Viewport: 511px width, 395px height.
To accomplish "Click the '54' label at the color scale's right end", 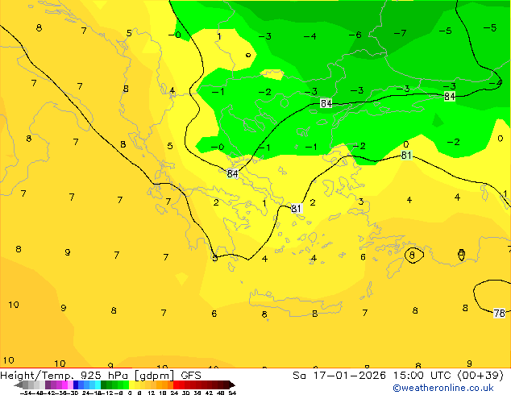I will coord(232,393).
